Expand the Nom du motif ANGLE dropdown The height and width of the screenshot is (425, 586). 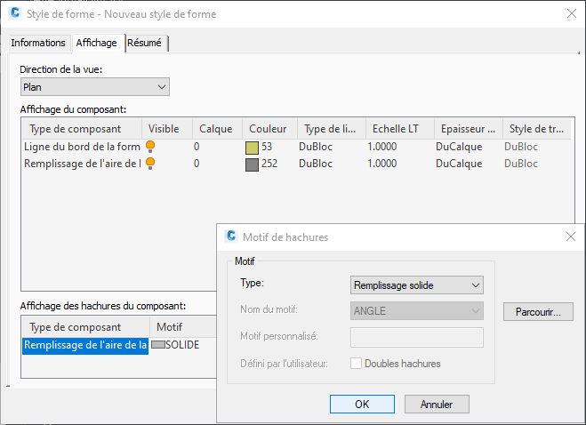coord(417,311)
